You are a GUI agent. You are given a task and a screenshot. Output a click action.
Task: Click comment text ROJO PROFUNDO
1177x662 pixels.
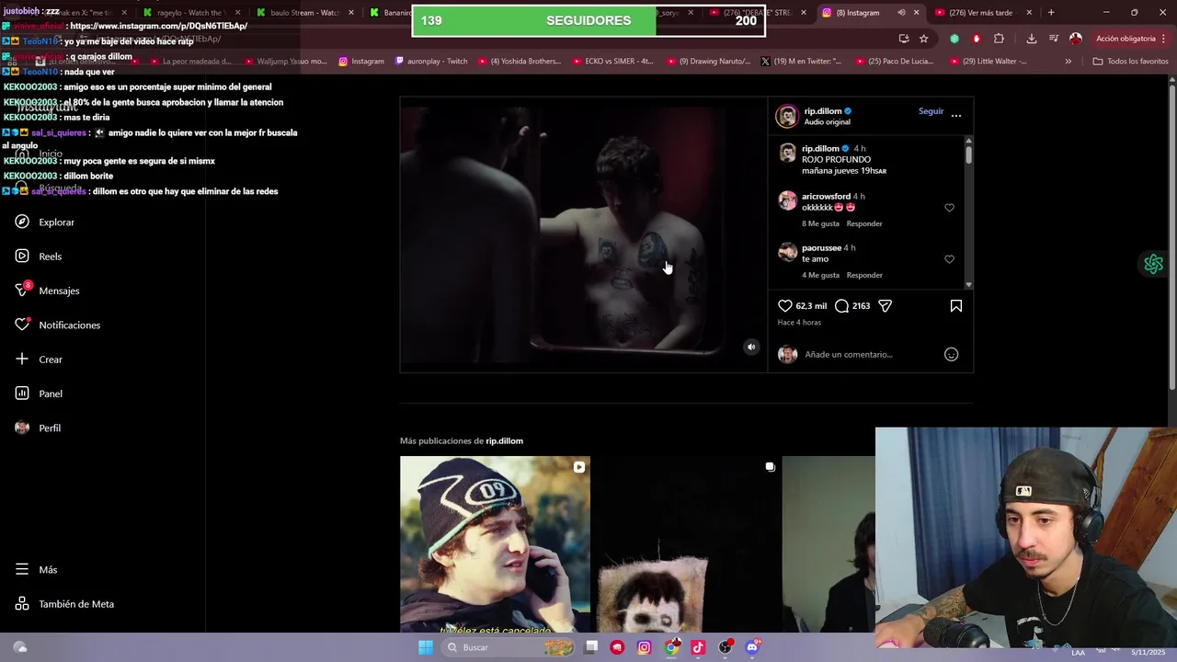[836, 160]
